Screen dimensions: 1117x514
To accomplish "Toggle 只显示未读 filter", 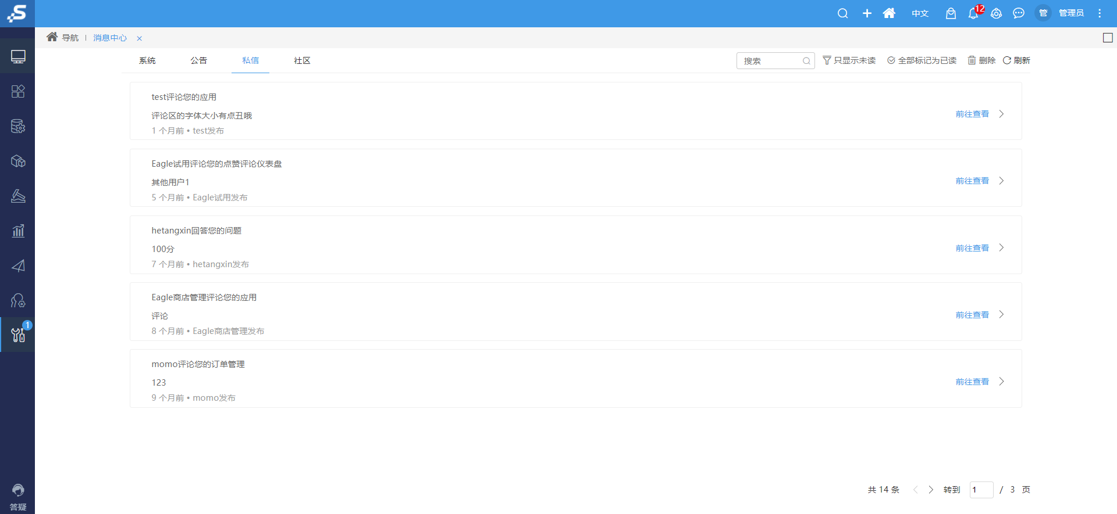I will pos(849,60).
